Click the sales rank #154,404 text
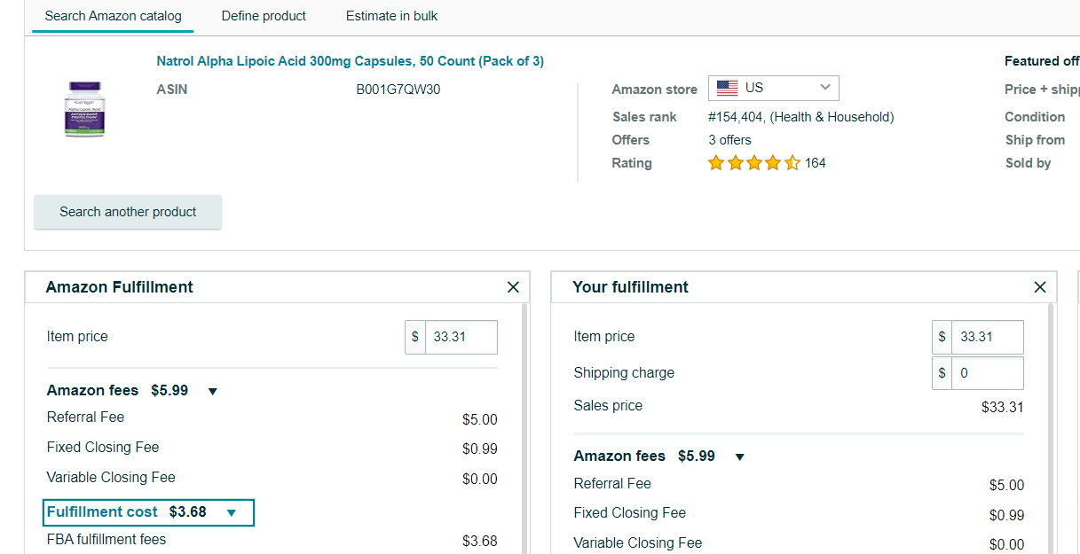 pyautogui.click(x=801, y=117)
